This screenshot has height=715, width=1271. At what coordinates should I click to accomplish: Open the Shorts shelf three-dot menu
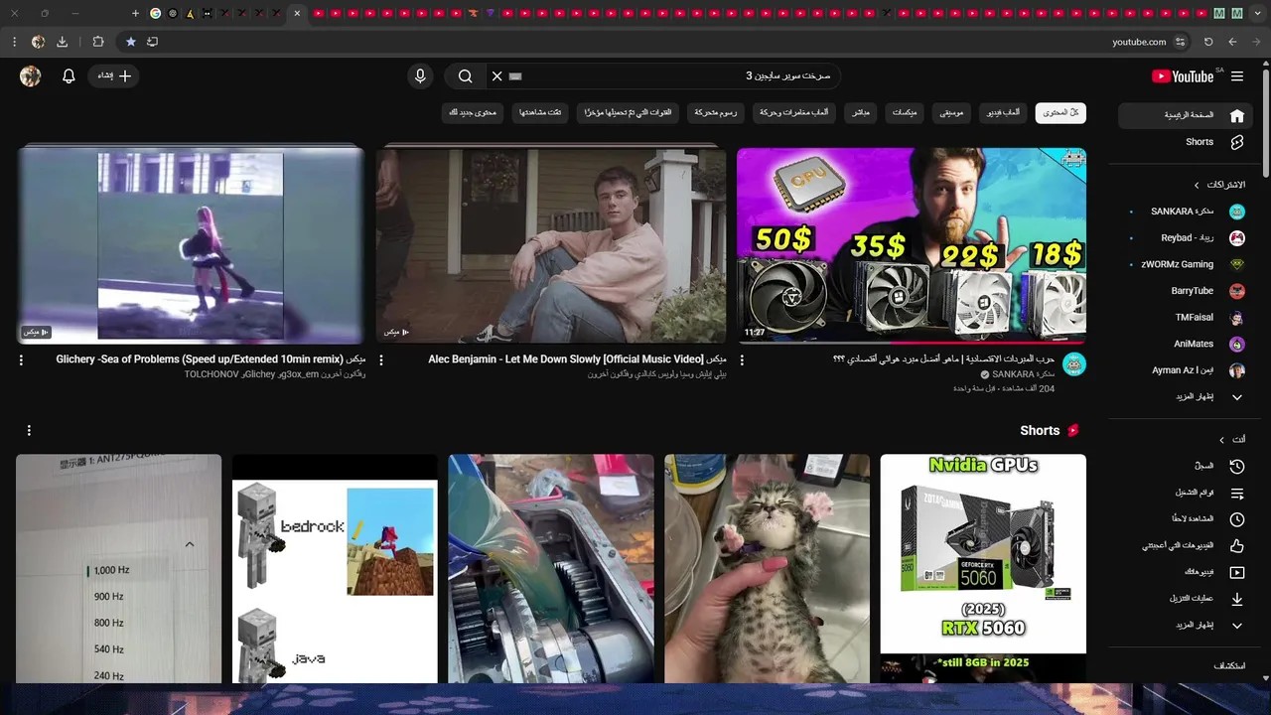click(29, 430)
